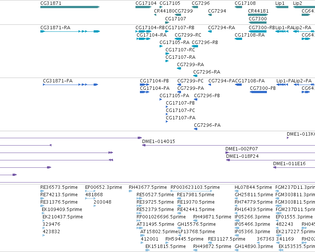This screenshot has height=252, width=315.
Task: Click the EP00652.3prime EST label
Action: [x=104, y=187]
